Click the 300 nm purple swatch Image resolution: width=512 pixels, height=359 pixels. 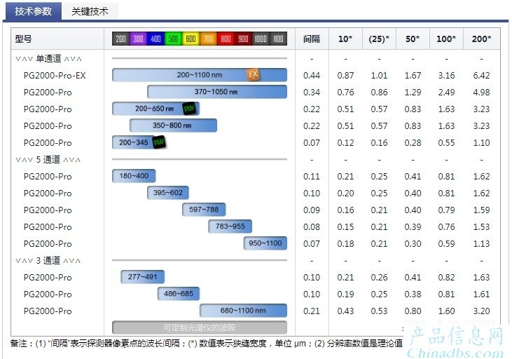pyautogui.click(x=138, y=39)
